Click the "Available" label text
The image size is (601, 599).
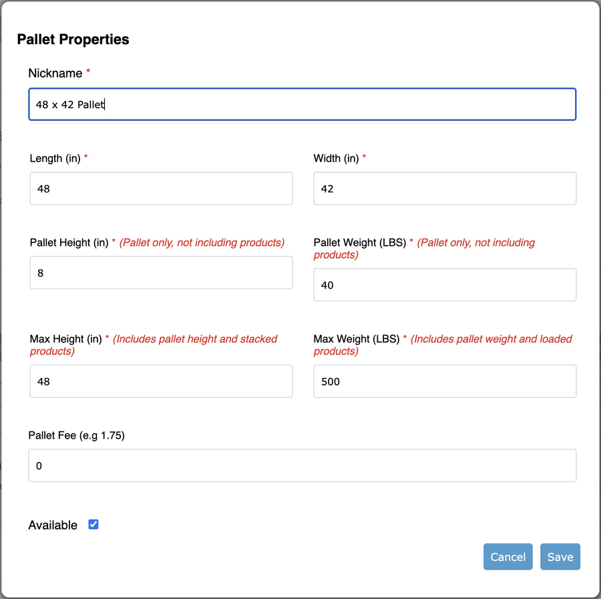[x=53, y=526]
